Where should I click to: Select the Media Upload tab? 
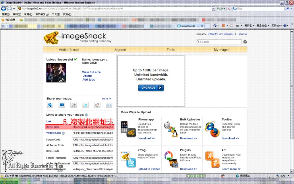[69, 50]
